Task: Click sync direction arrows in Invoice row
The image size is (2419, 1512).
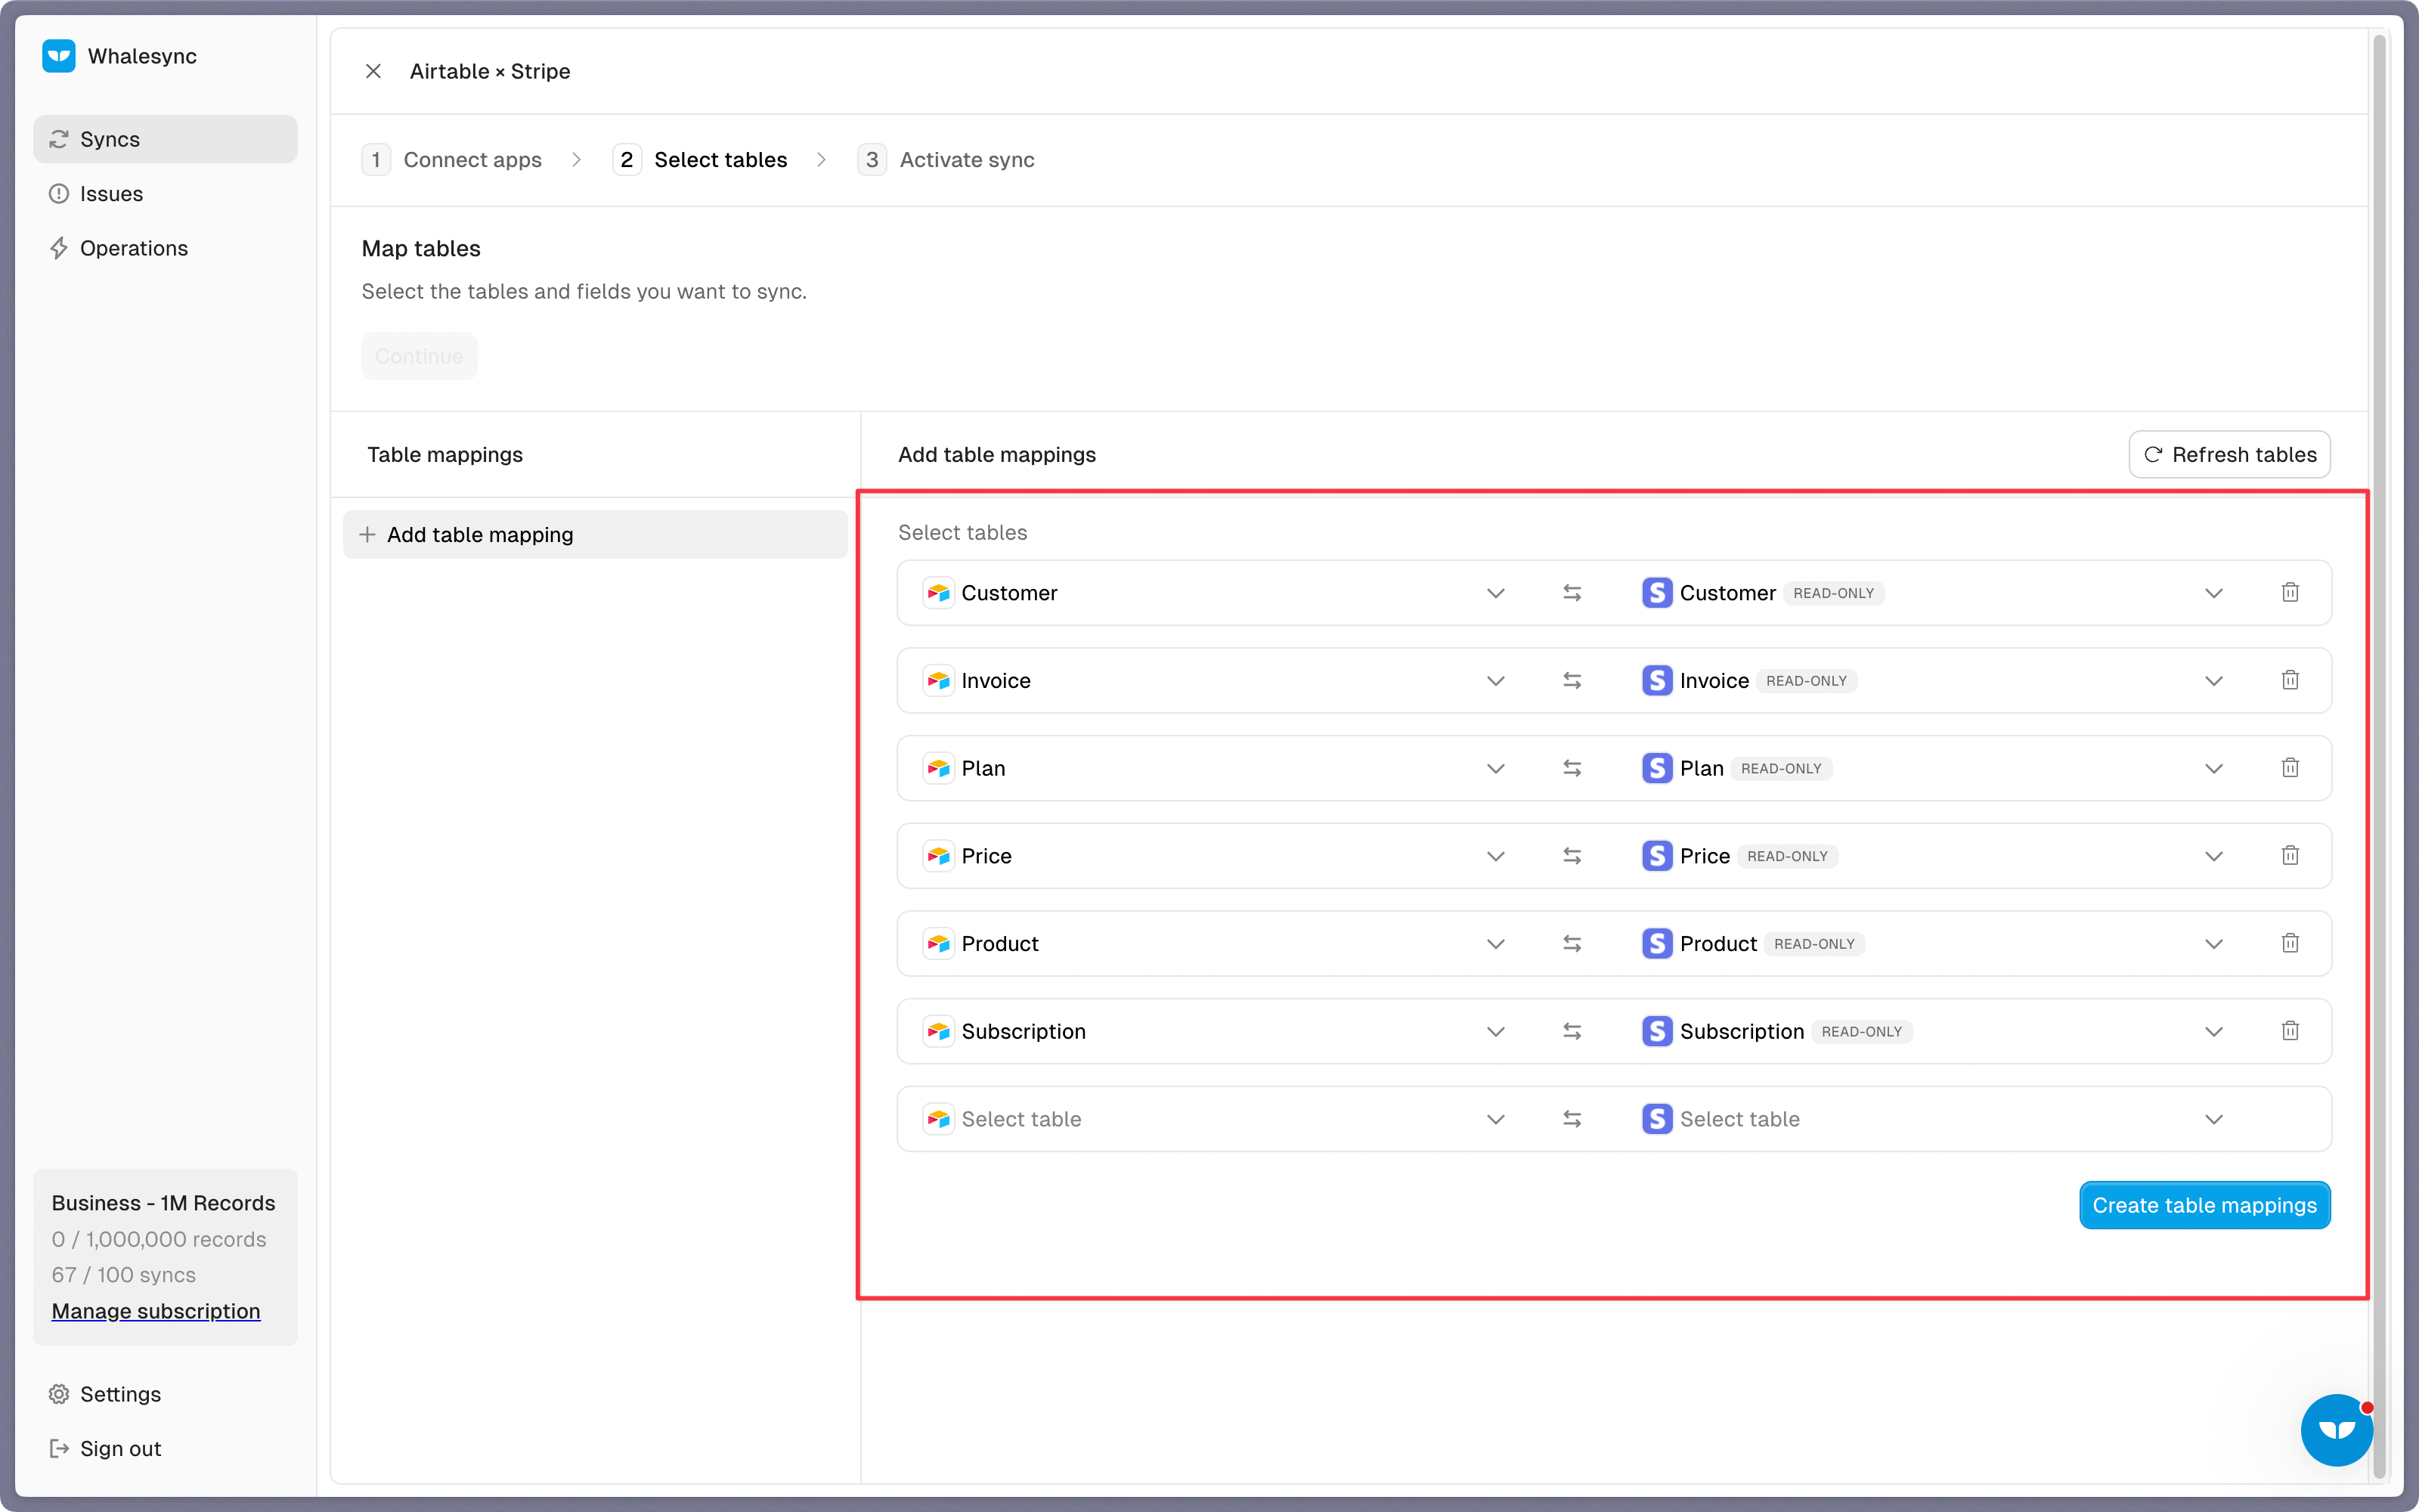Action: [x=1572, y=681]
